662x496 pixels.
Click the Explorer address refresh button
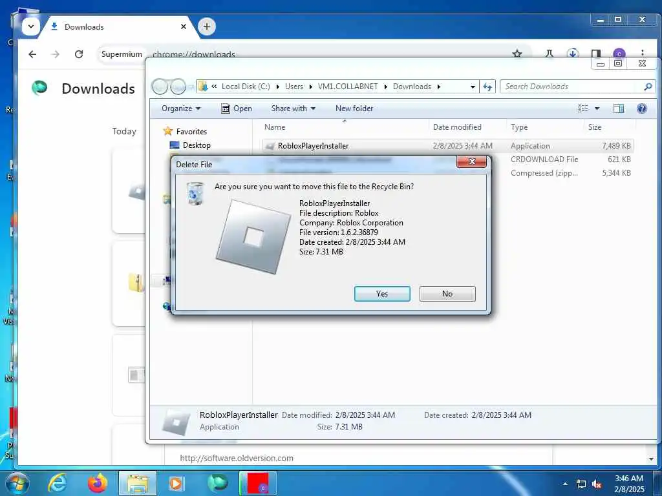(x=487, y=87)
